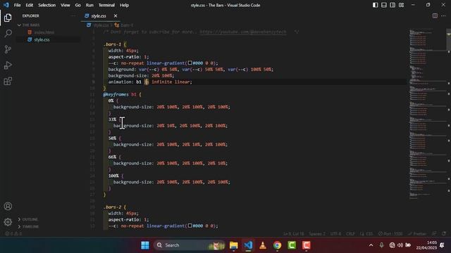Click the code minimap overview
The image size is (451, 253).
[428, 115]
